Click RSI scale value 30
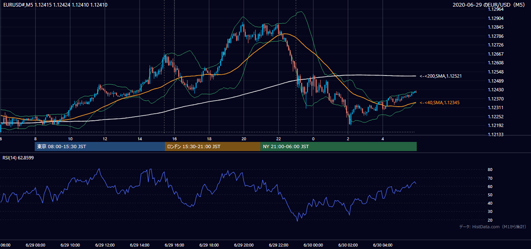The height and width of the screenshot is (249, 531). pyautogui.click(x=490, y=212)
